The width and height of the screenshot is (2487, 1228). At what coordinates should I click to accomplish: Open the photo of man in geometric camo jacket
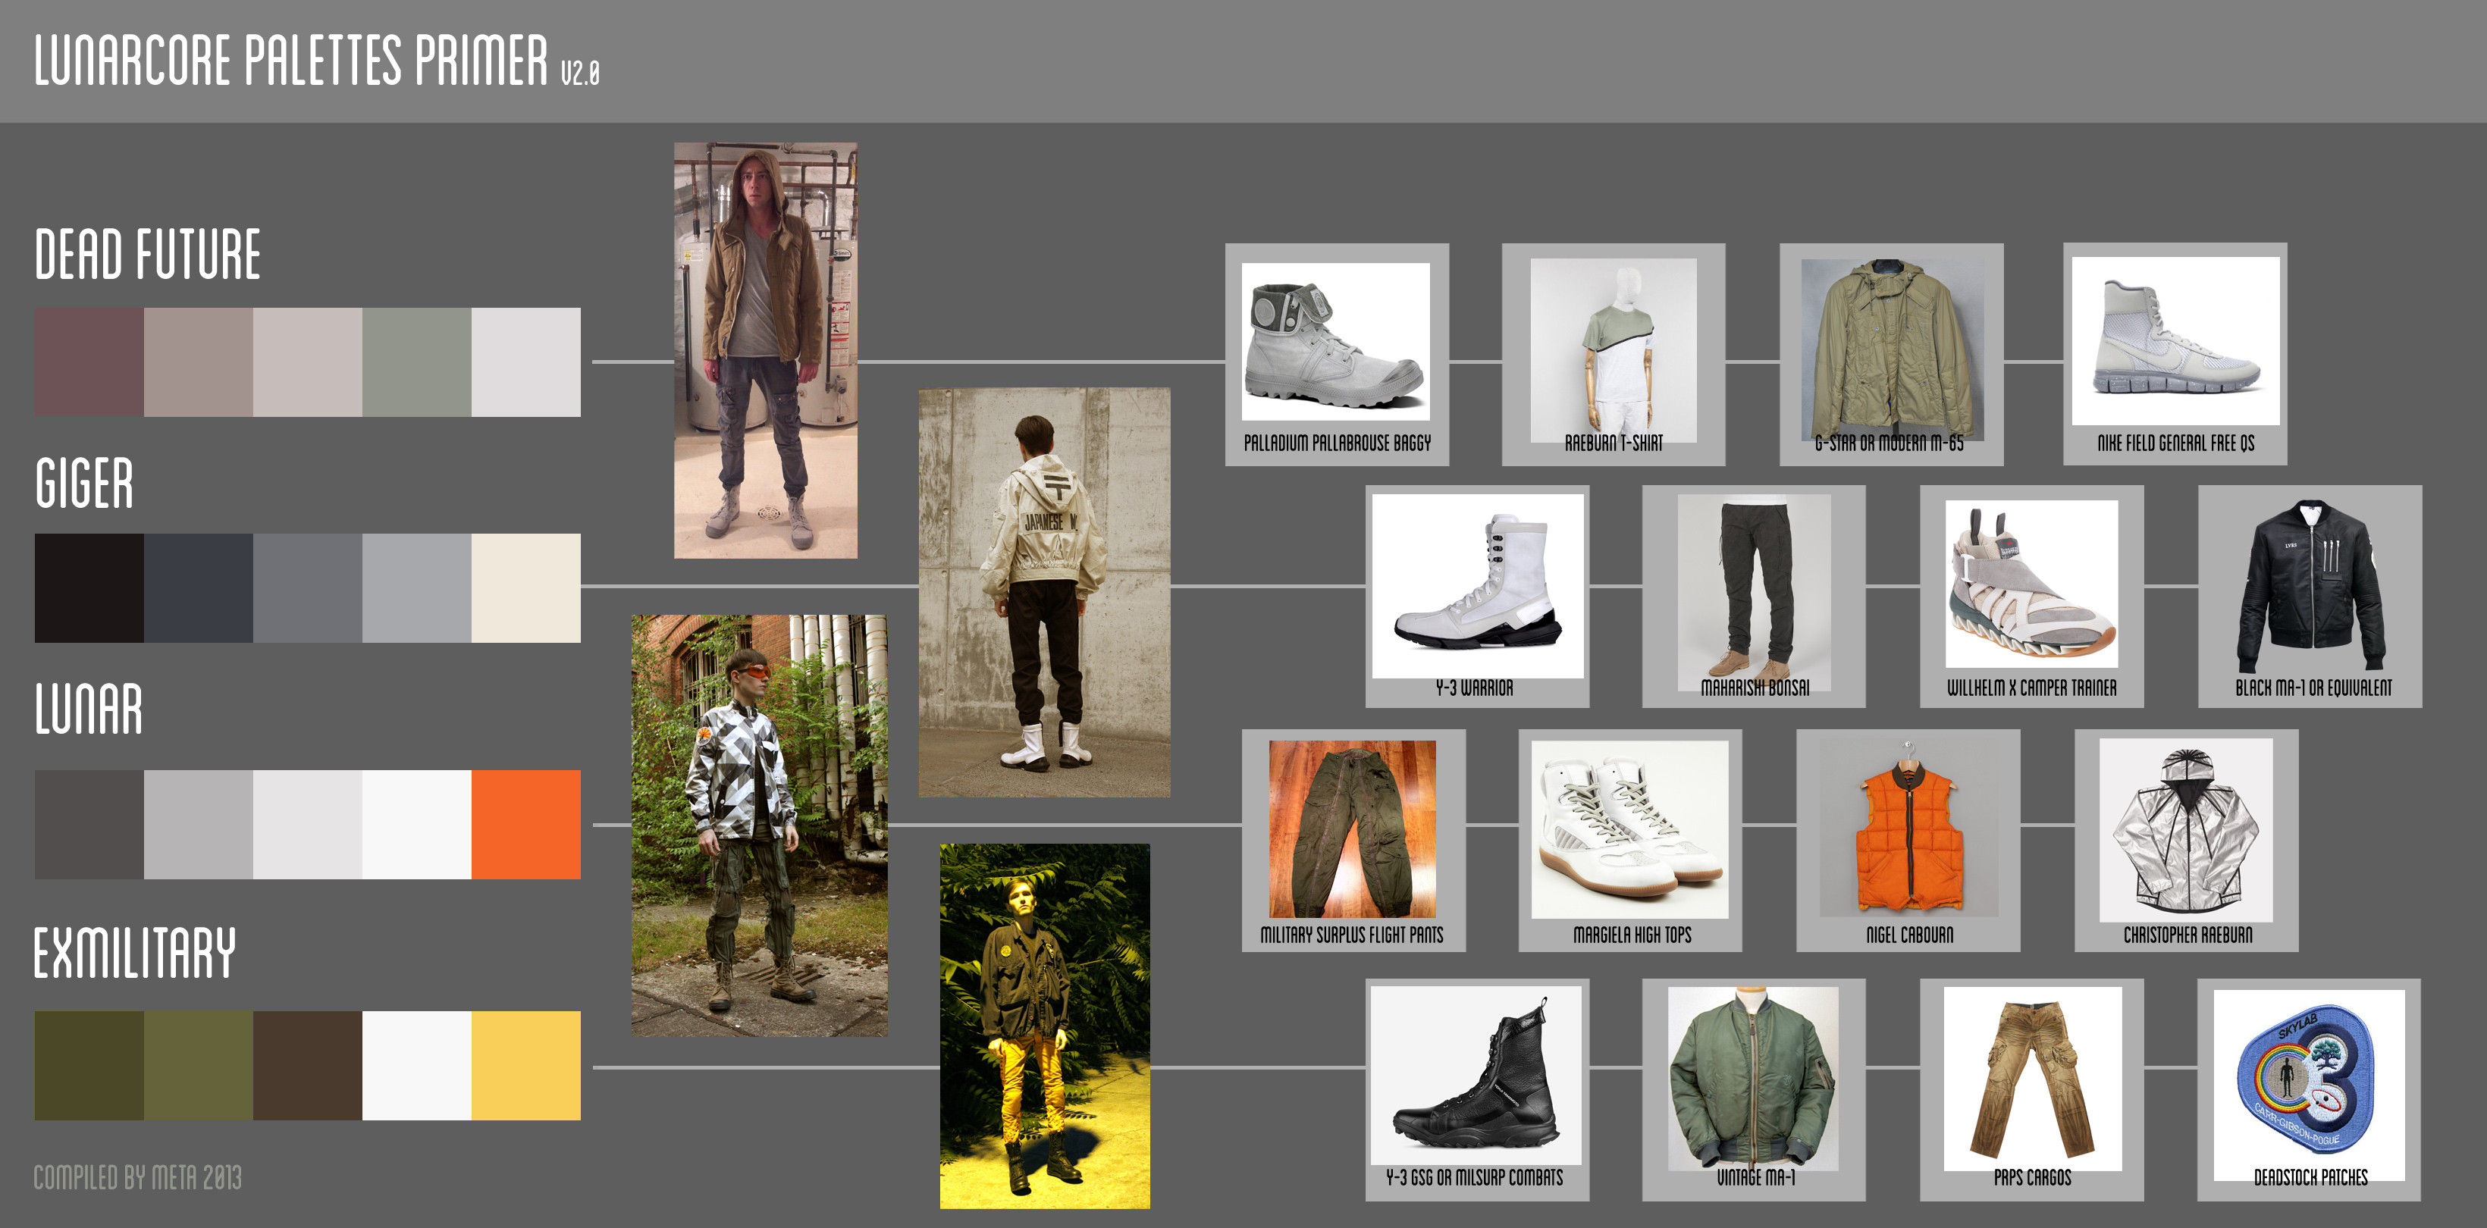point(759,825)
